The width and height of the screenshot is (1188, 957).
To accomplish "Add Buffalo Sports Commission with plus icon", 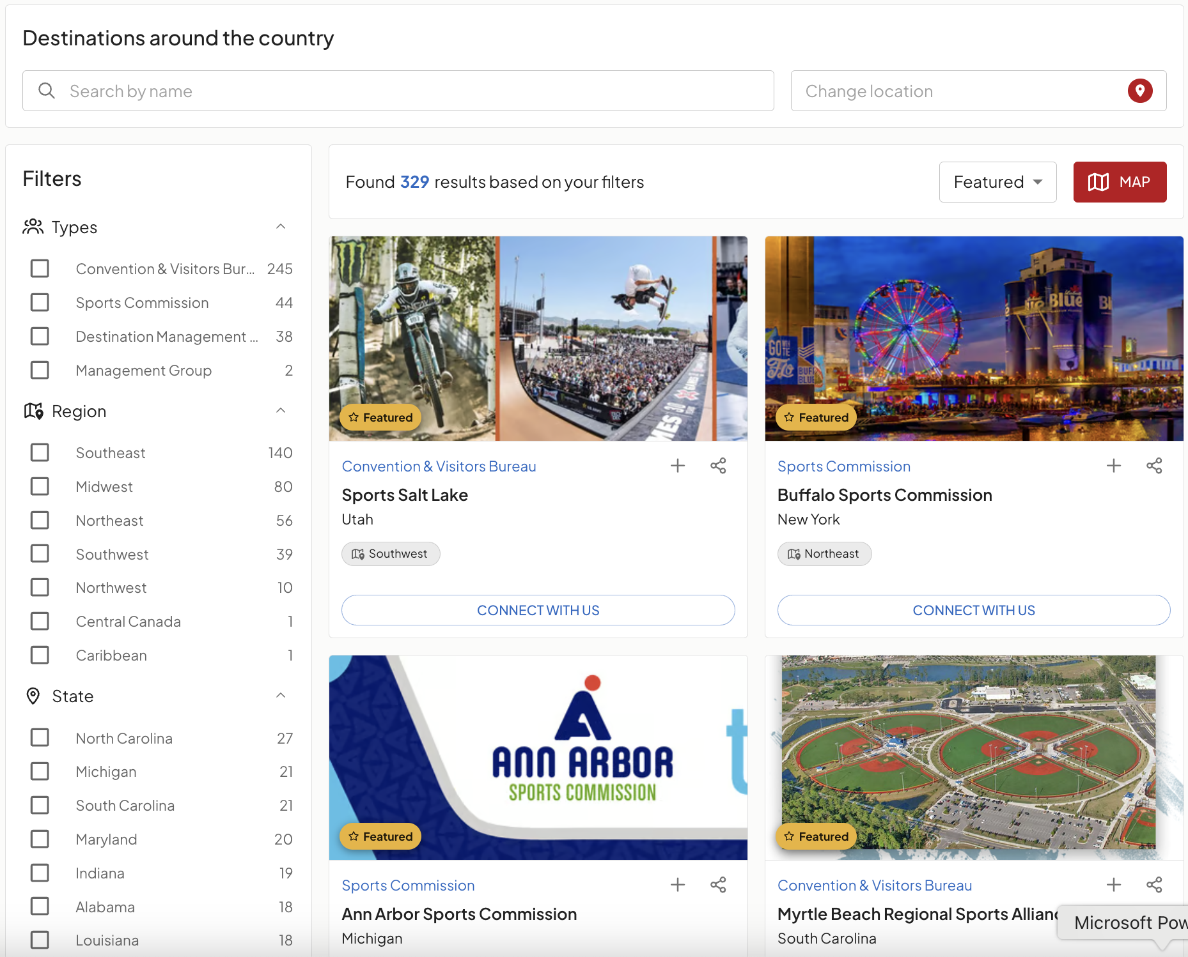I will coord(1114,466).
